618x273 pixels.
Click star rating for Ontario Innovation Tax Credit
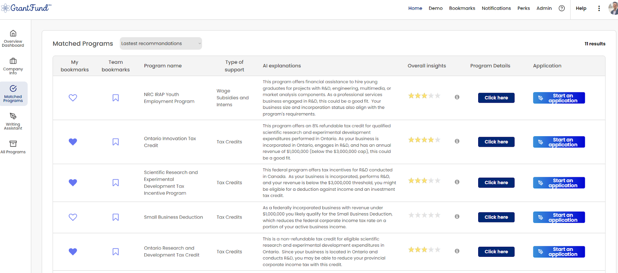pos(424,140)
